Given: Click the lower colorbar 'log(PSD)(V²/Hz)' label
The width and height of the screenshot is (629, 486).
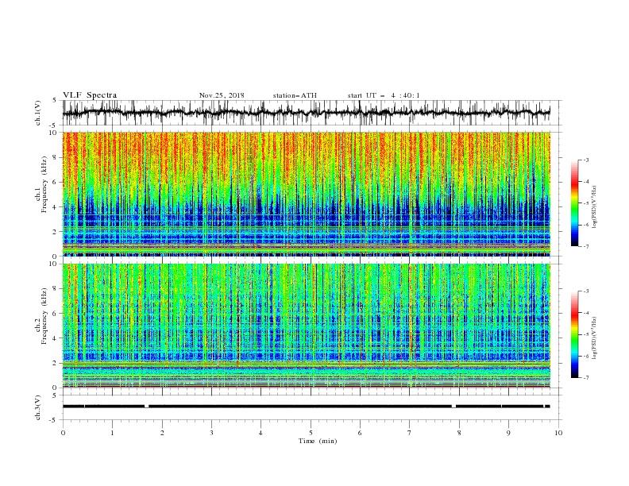Looking at the screenshot, I should 594,338.
